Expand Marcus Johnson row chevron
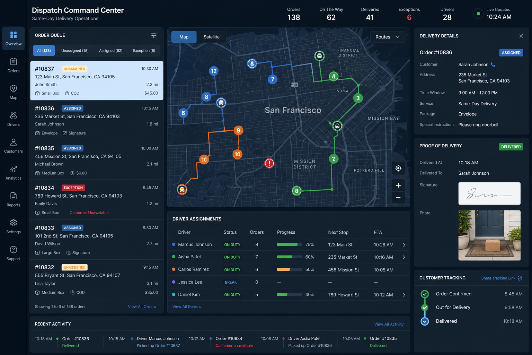Viewport: 532px width, 355px height. (x=404, y=245)
